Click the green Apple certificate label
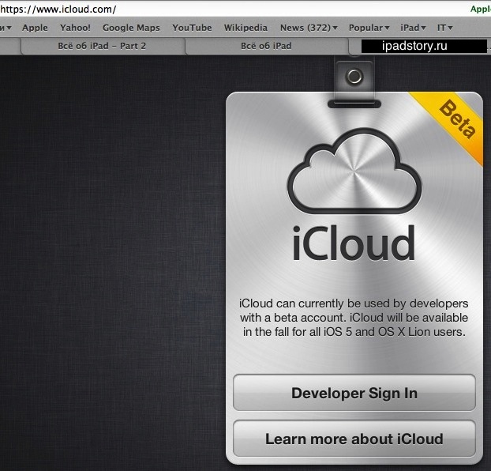The image size is (491, 471). click(480, 9)
